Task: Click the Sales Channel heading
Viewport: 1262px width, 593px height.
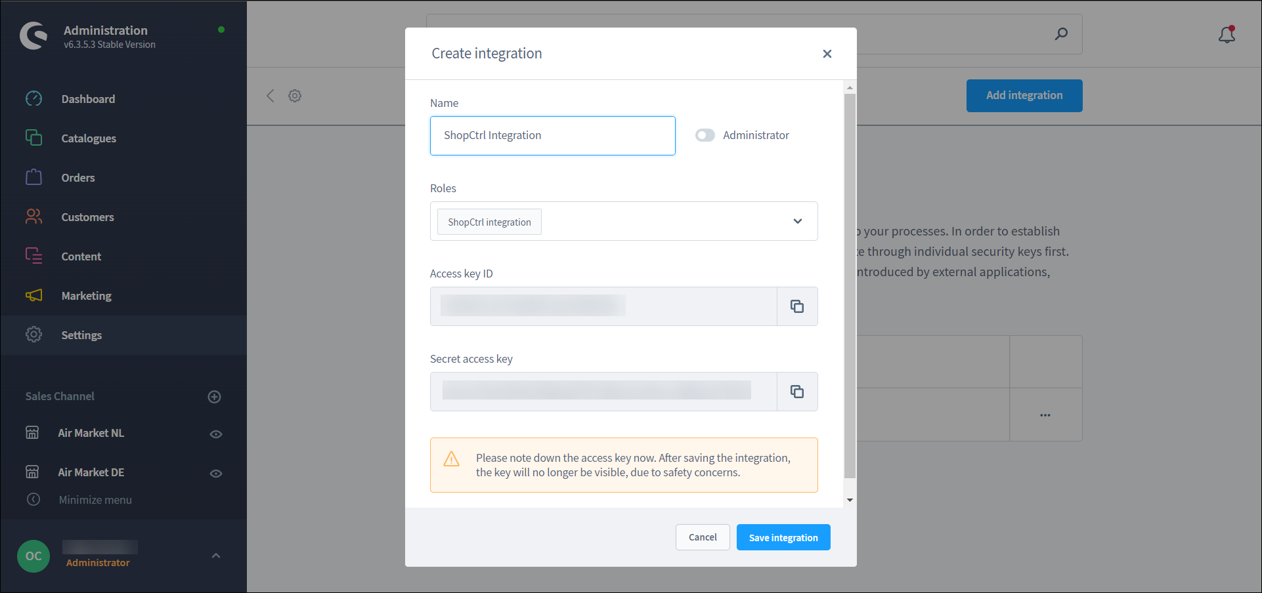Action: point(60,396)
